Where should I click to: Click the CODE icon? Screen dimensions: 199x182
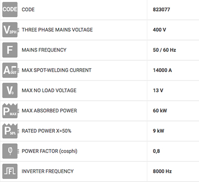click(x=10, y=9)
